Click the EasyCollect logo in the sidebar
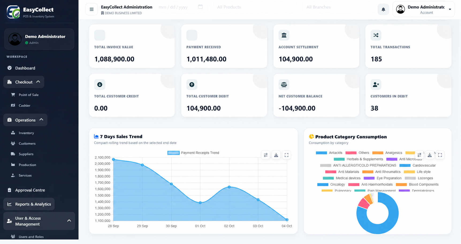The width and height of the screenshot is (461, 244). 13,12
